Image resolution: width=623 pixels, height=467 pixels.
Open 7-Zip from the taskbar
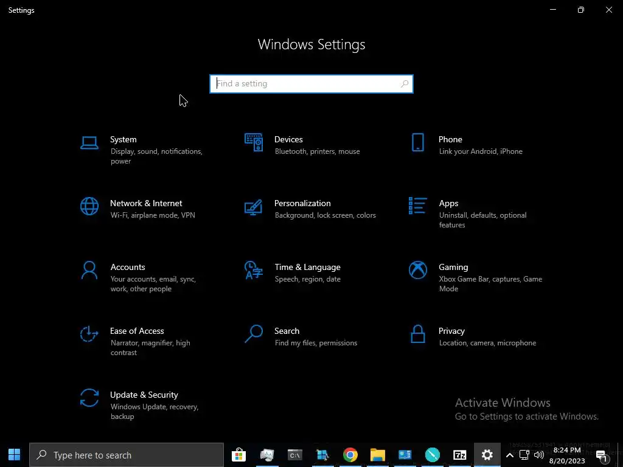(460, 455)
